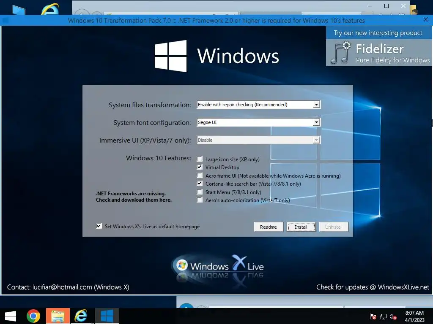Click the Windows 10 Features label
This screenshot has width=433, height=324.
pos(158,158)
